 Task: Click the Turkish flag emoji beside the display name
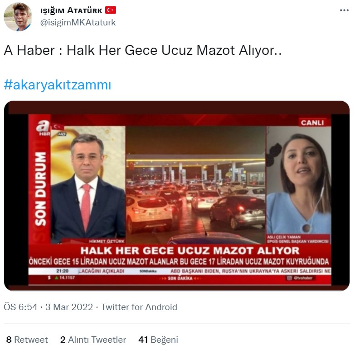(111, 10)
